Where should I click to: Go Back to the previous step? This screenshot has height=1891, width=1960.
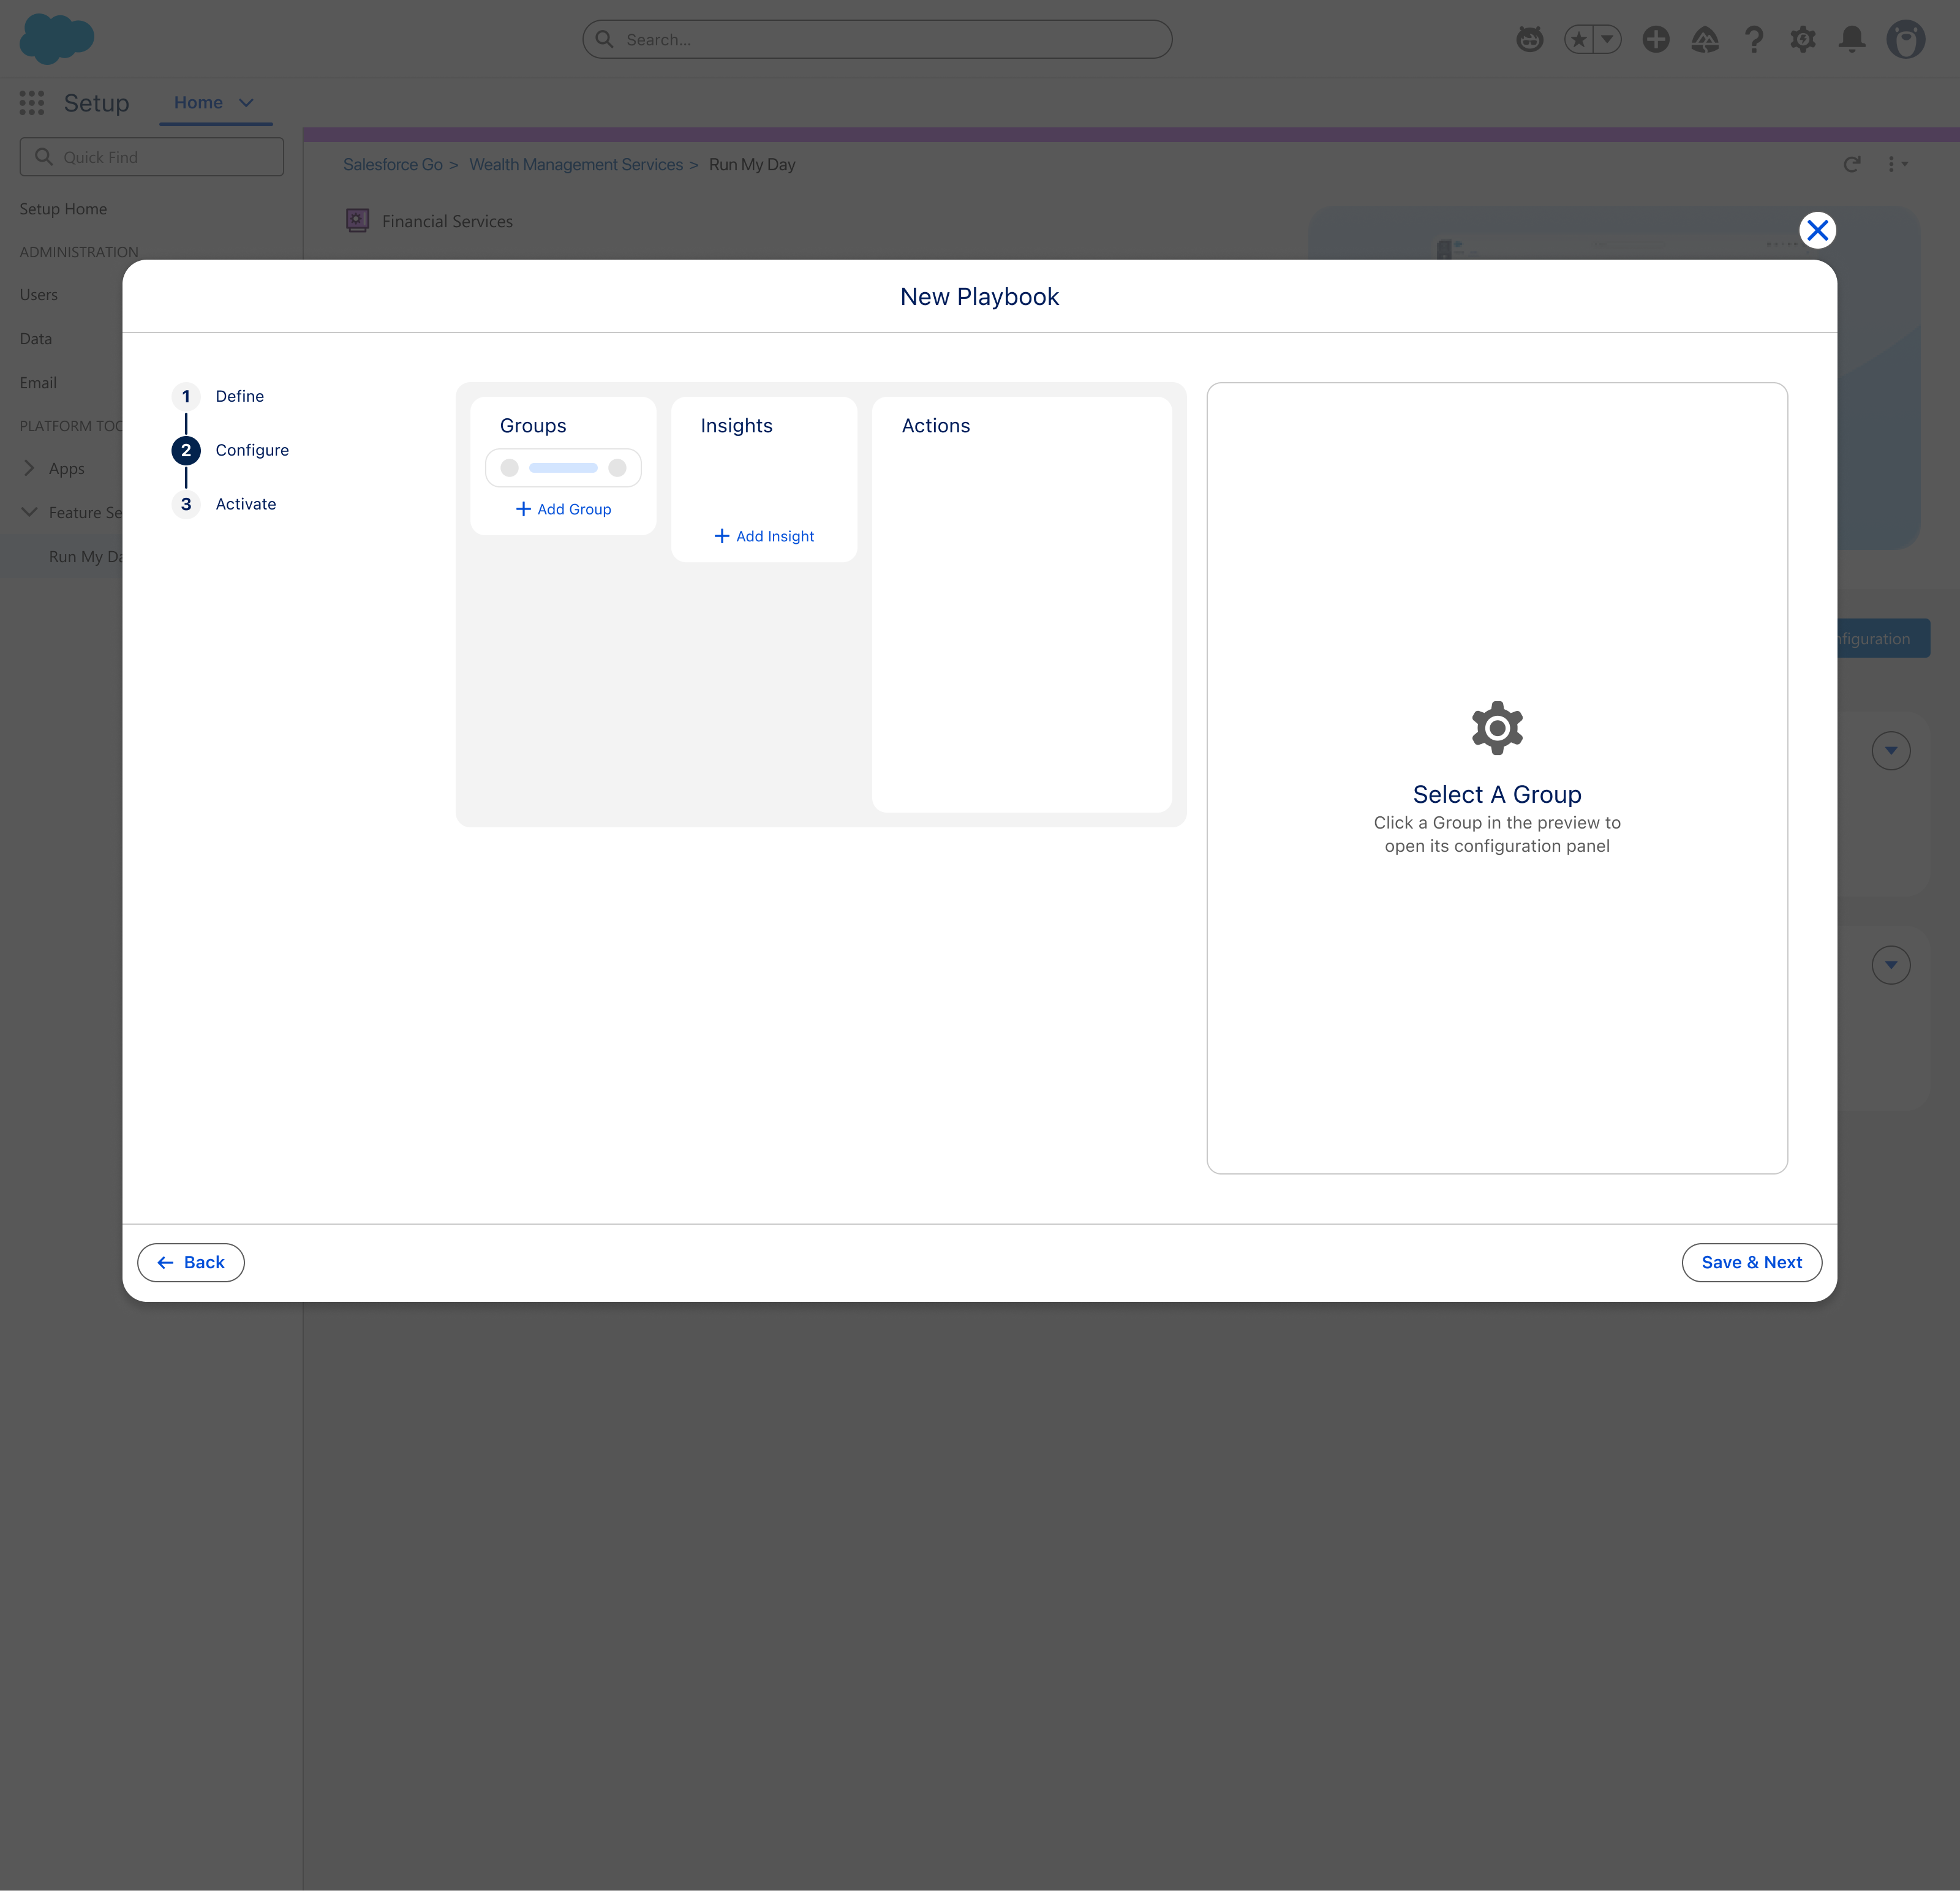pos(191,1262)
